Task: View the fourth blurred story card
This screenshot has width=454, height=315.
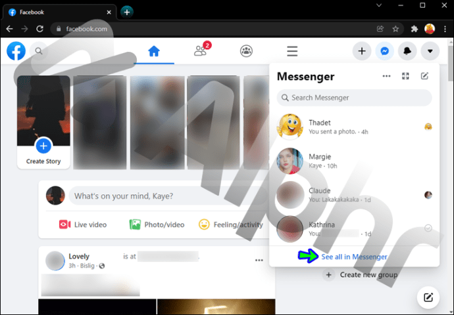Action: (x=214, y=122)
